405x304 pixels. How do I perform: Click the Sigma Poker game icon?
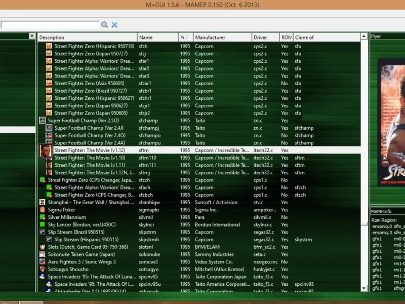[x=43, y=210]
